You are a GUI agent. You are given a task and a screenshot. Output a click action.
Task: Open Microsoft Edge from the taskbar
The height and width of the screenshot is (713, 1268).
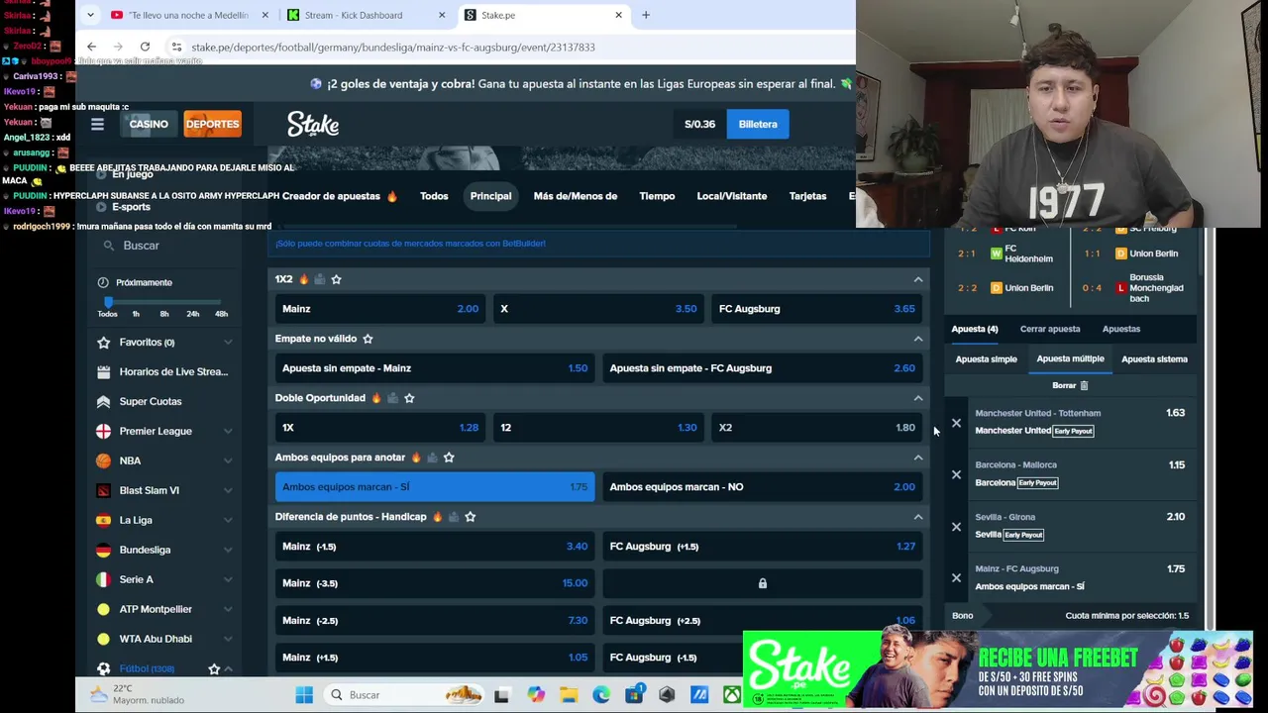tap(601, 695)
